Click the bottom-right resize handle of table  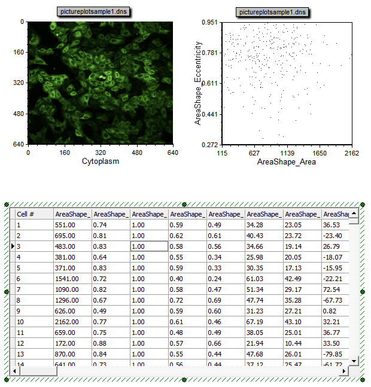[x=363, y=380]
